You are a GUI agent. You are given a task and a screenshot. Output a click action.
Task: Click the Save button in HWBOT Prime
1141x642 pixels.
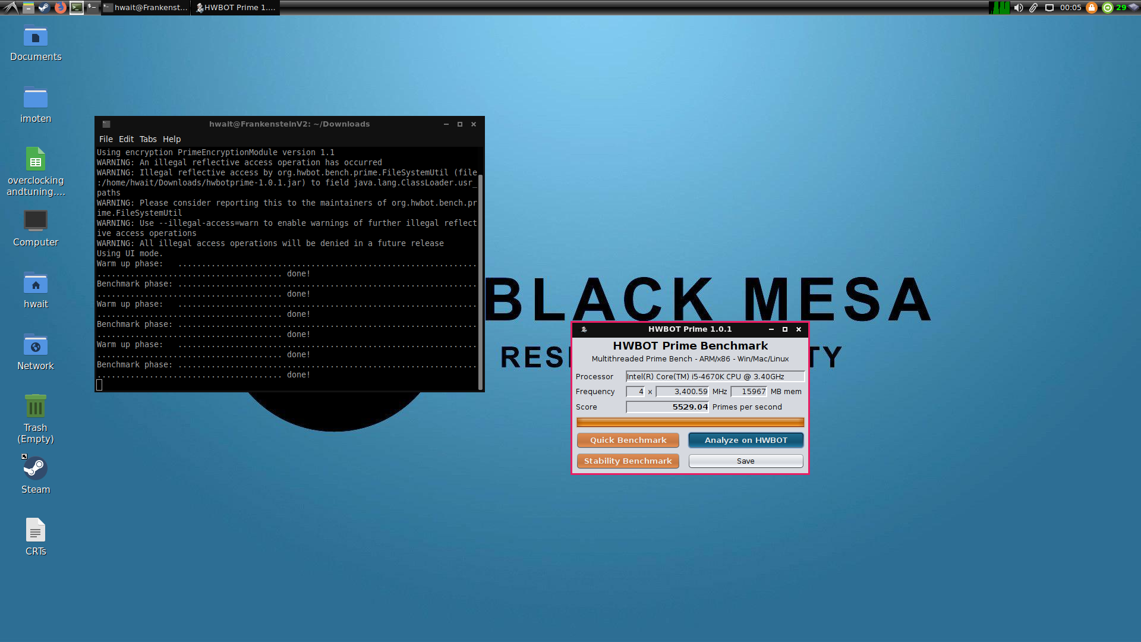pos(746,461)
